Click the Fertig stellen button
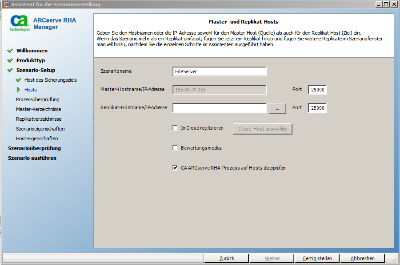The height and width of the screenshot is (265, 400). pyautogui.click(x=317, y=258)
